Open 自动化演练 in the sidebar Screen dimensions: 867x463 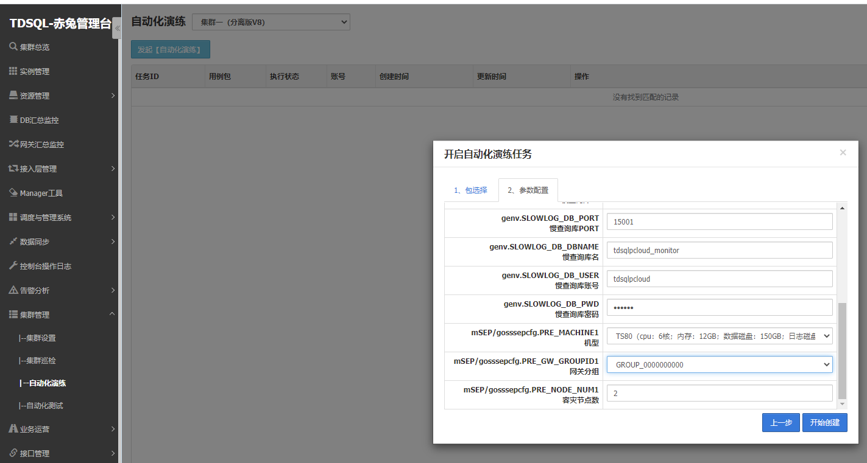click(x=43, y=383)
